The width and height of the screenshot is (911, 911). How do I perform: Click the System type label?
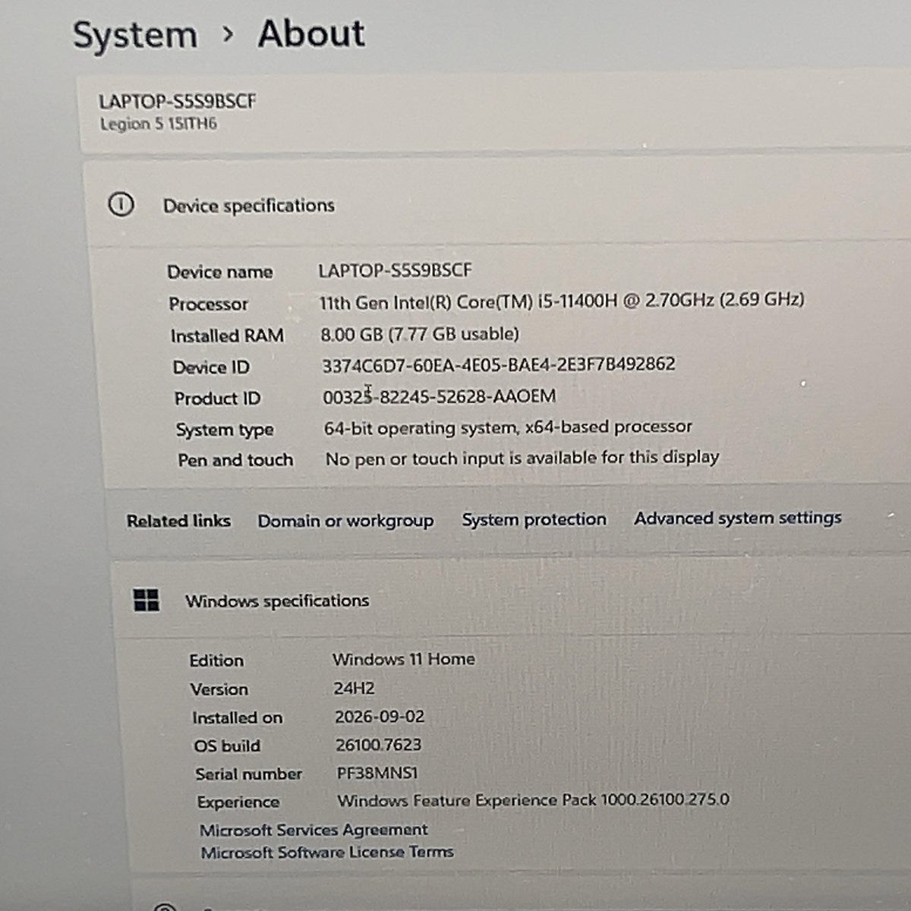click(x=225, y=430)
